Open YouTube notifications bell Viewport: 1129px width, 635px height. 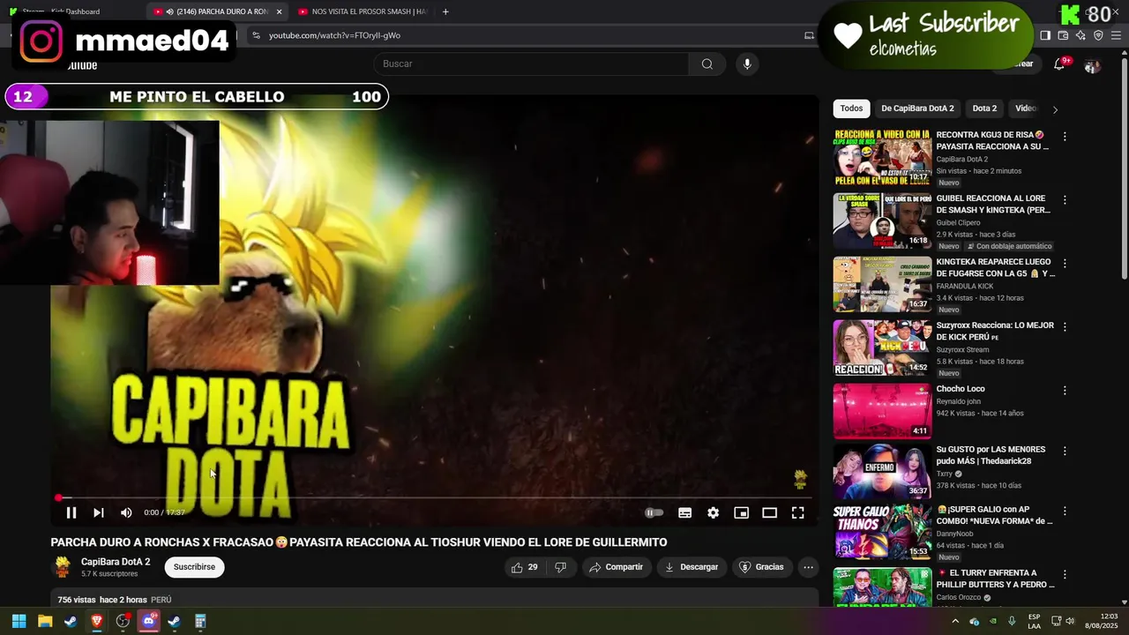click(1059, 64)
